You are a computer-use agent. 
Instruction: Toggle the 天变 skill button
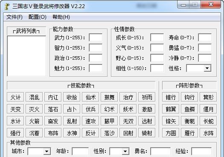(15, 109)
